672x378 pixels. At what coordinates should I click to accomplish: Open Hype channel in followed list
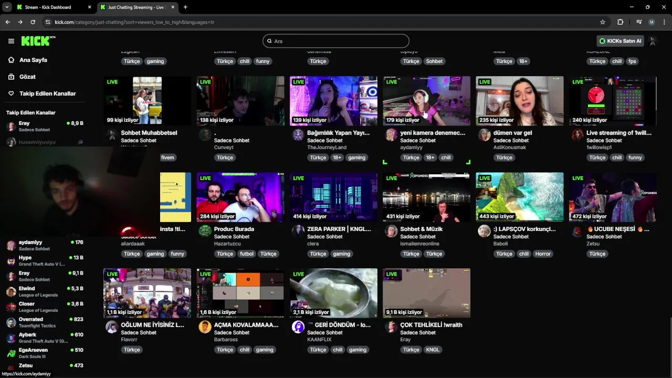coord(45,261)
